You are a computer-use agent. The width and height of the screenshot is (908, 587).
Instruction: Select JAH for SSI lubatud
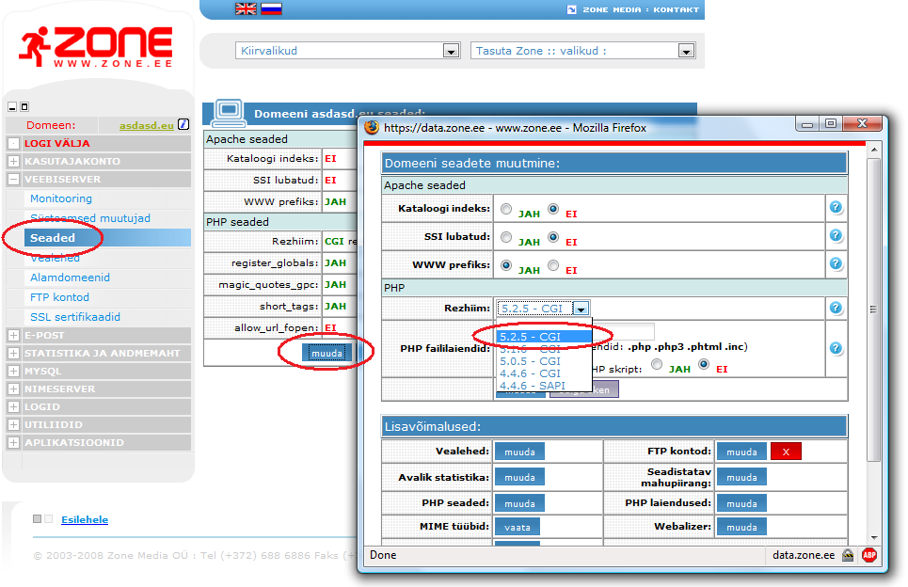(x=506, y=237)
